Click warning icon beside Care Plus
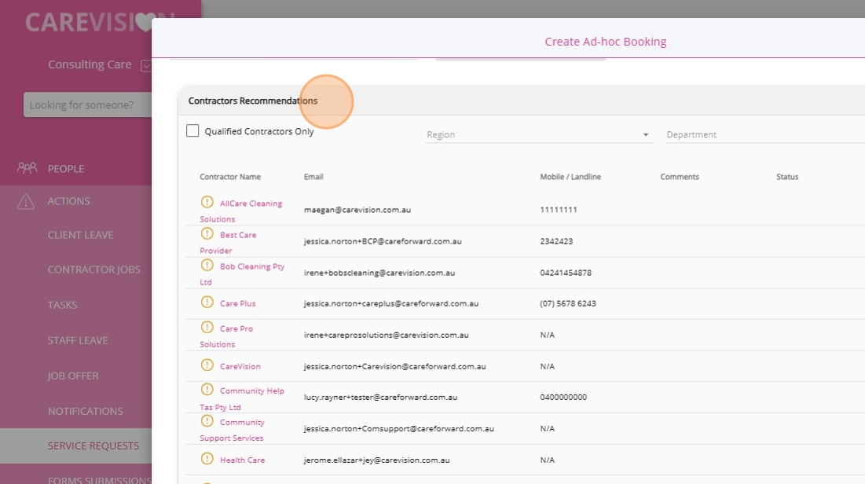 pyautogui.click(x=207, y=302)
